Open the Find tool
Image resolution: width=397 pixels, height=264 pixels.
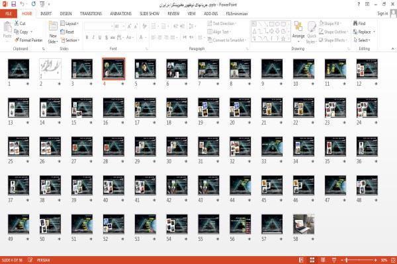[359, 23]
